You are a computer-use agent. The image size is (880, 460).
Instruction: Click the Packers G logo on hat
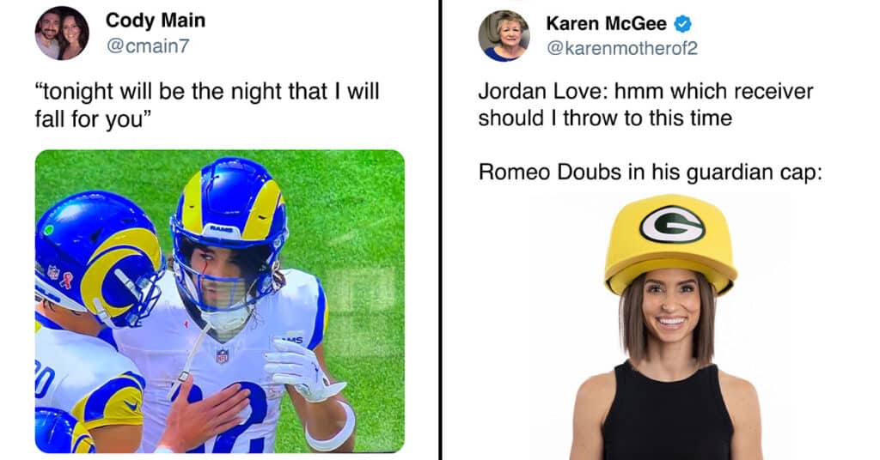click(672, 224)
